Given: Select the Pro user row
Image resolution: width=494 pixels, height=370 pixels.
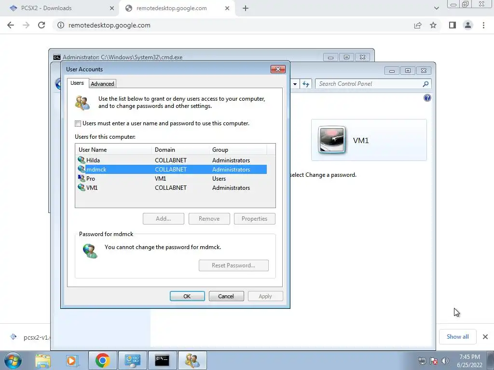Looking at the screenshot, I should point(172,178).
